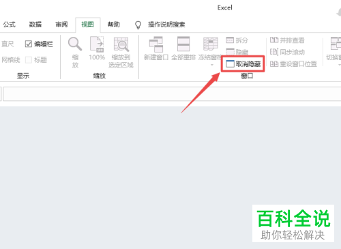Click Synchronous Scrolling (同步滚动)
The image size is (341, 249).
pyautogui.click(x=287, y=52)
